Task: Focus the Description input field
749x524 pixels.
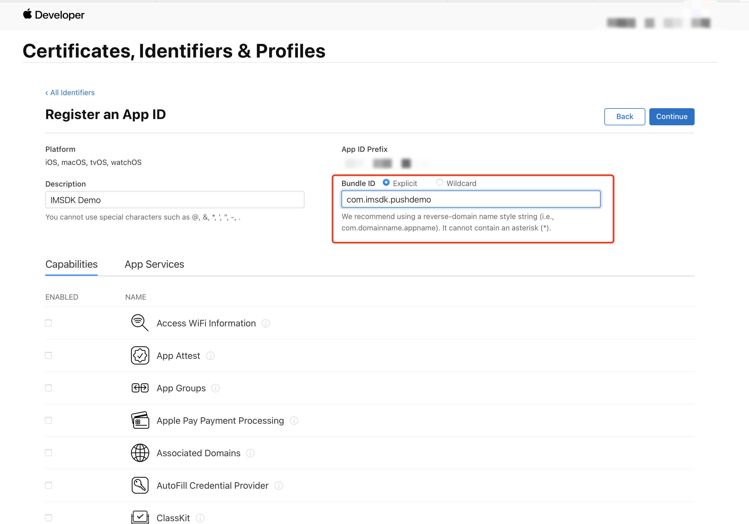Action: [175, 200]
